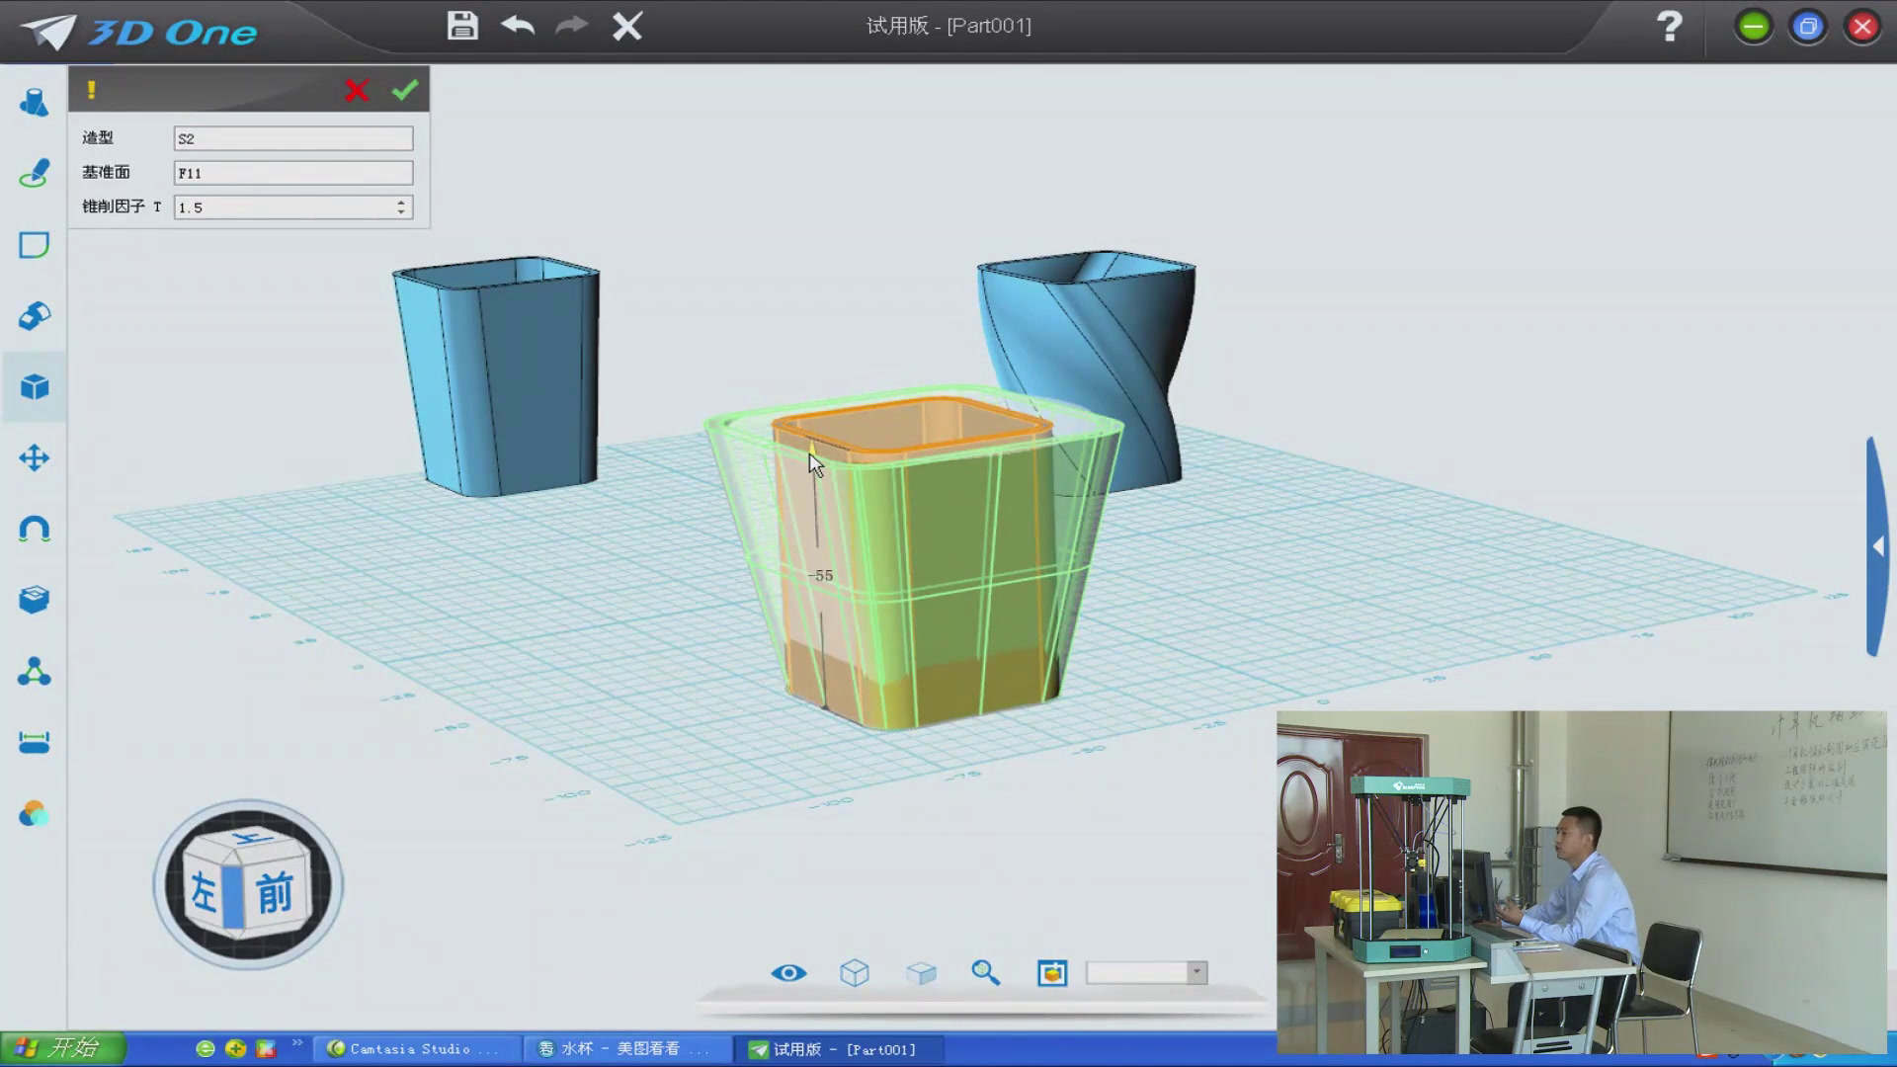Select the special functions cube tool

34,387
